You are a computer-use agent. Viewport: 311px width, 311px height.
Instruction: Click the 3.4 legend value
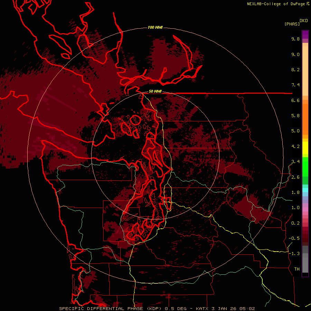(x=295, y=162)
